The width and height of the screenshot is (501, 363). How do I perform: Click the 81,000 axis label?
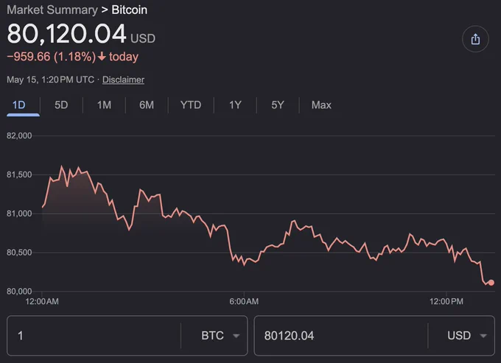[19, 214]
